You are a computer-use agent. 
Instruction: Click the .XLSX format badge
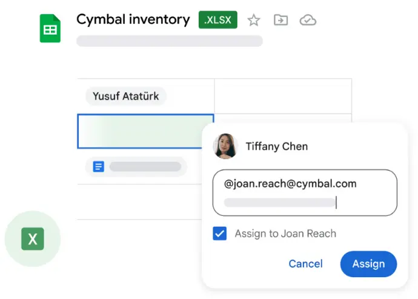218,20
